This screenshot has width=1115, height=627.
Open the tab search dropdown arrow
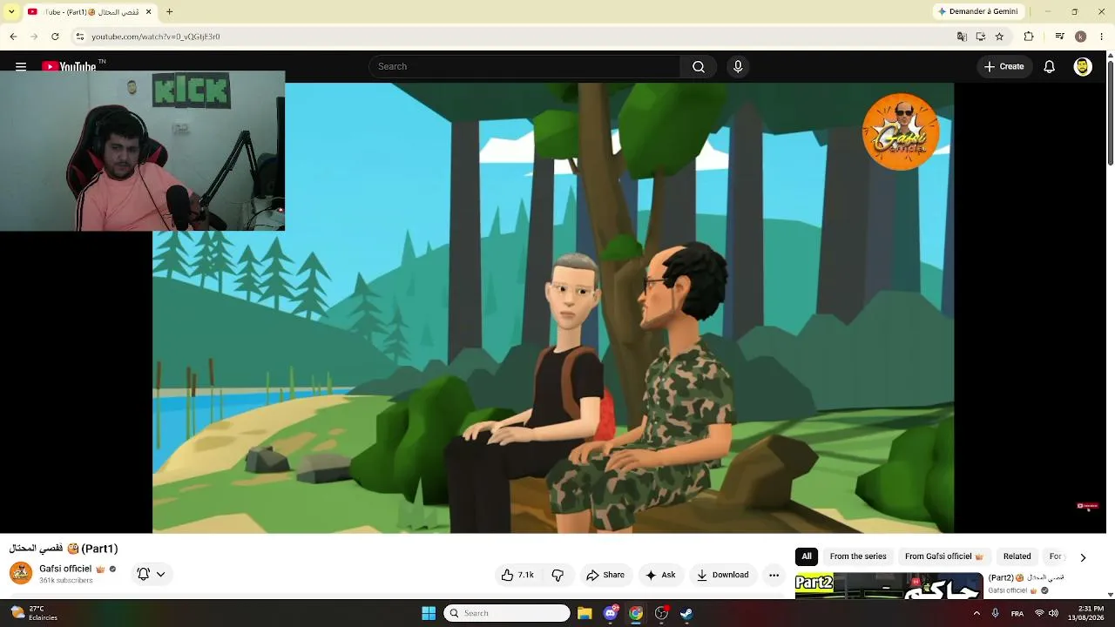click(x=11, y=11)
